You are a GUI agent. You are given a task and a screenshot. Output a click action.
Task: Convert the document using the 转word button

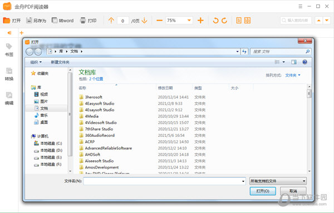[x=62, y=21]
